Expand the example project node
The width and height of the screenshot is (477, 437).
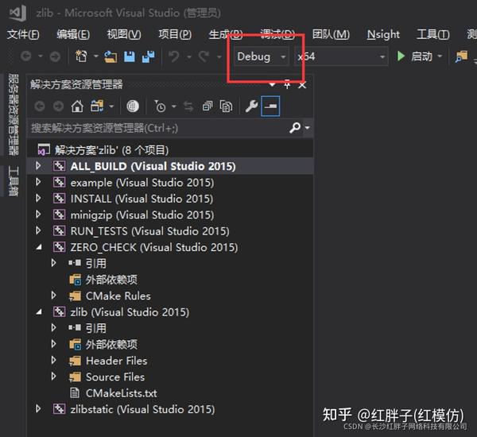click(x=38, y=182)
